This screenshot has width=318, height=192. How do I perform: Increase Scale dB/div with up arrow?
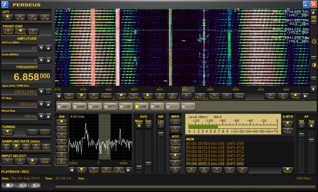48,60
